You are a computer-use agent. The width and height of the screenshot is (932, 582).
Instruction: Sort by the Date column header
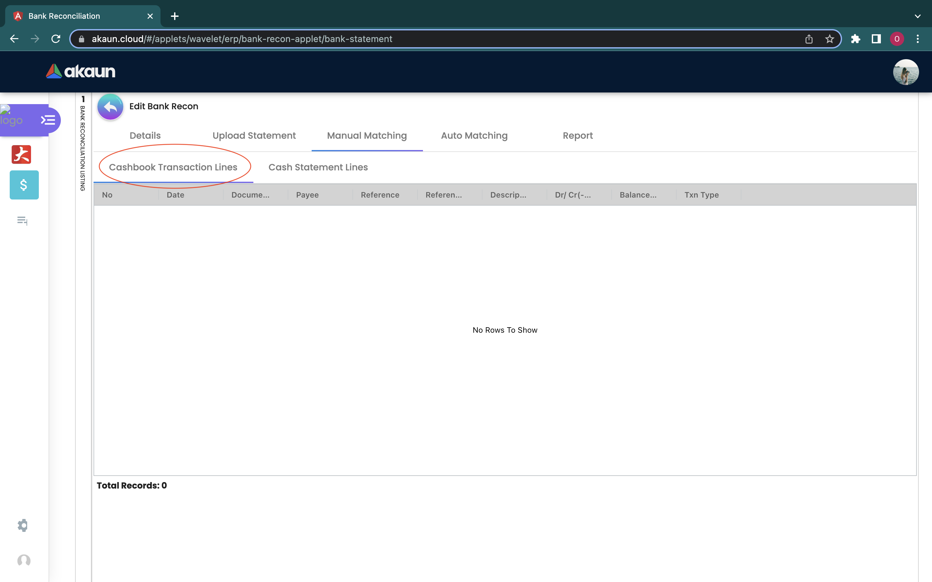click(x=175, y=195)
